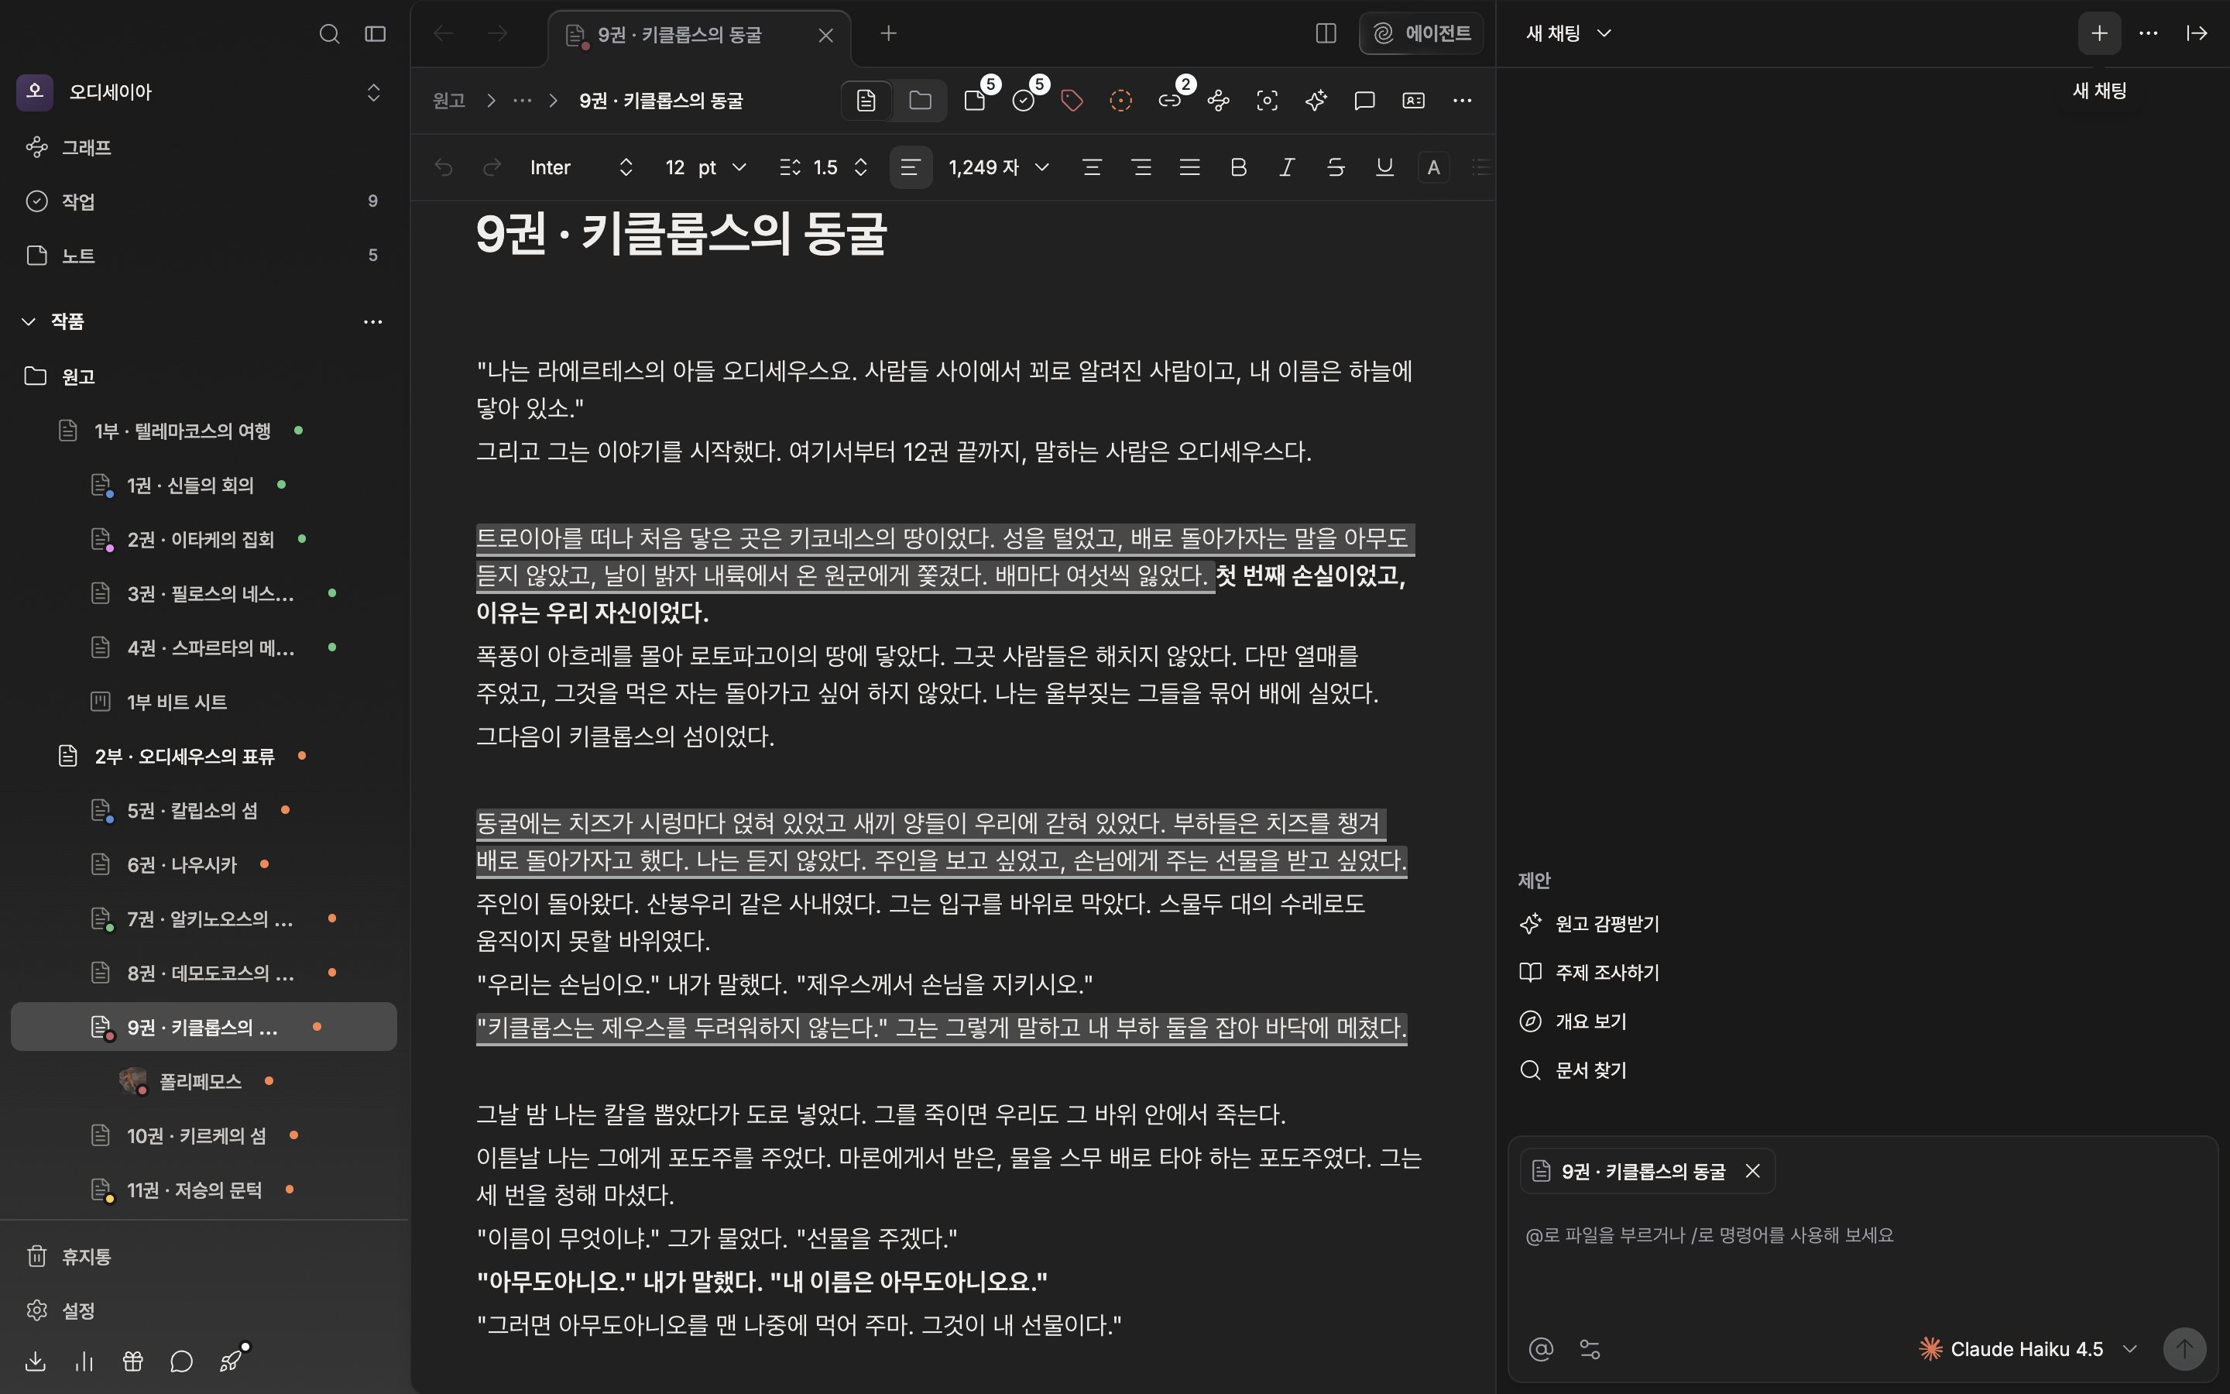Viewport: 2230px width, 1394px height.
Task: Click the AI sparkle icon in toolbar
Action: [1316, 101]
